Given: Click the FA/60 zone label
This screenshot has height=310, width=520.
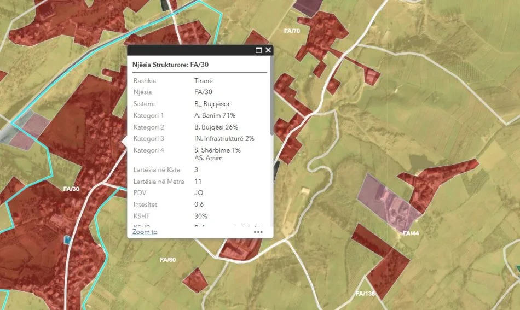Looking at the screenshot, I should 167,260.
